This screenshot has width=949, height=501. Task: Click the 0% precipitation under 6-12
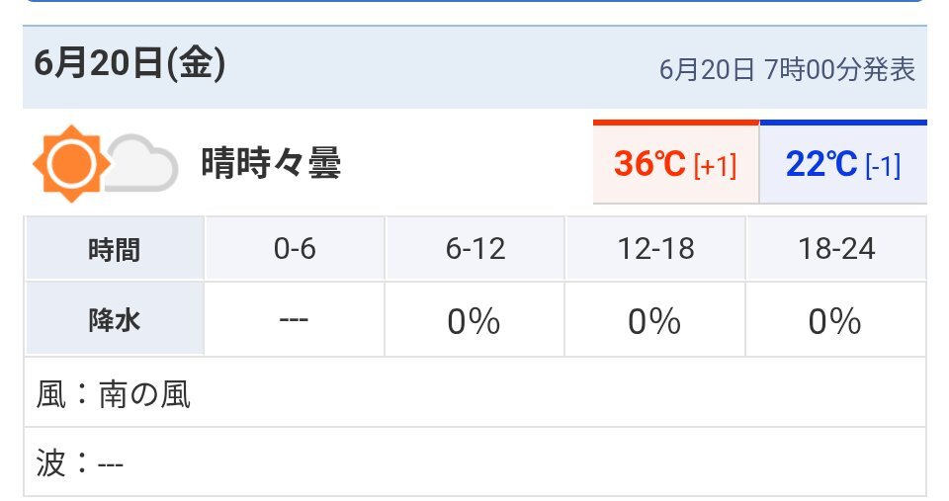[474, 321]
